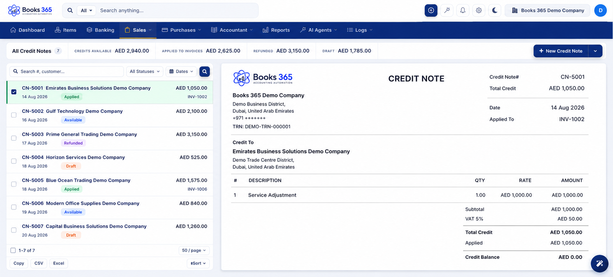This screenshot has height=277, width=613.
Task: Open notifications bell
Action: [x=463, y=10]
